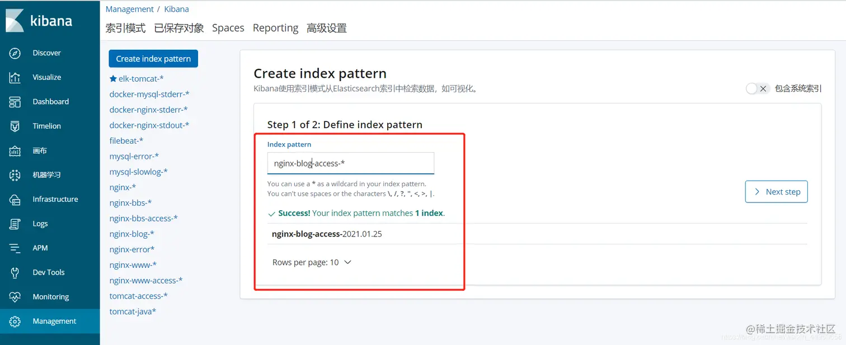This screenshot has width=846, height=345.
Task: Open the Visualize chart icon
Action: tap(15, 77)
